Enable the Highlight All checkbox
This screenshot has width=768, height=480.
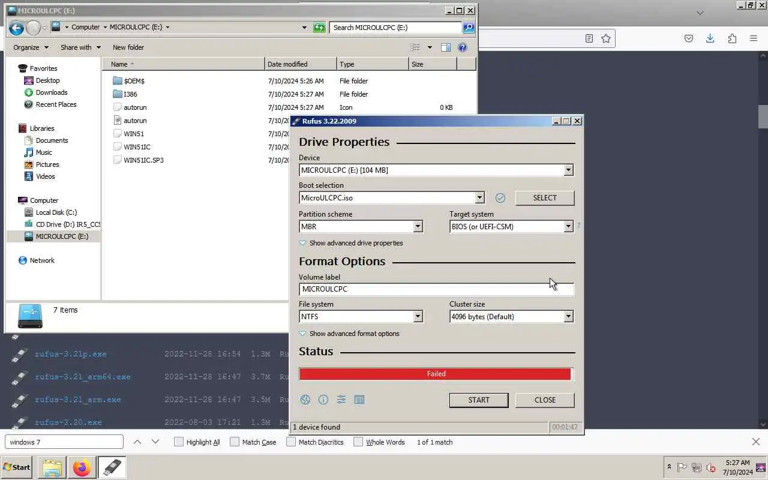[179, 442]
